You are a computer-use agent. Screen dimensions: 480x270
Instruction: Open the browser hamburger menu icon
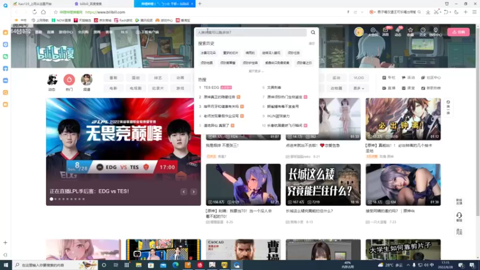click(475, 12)
